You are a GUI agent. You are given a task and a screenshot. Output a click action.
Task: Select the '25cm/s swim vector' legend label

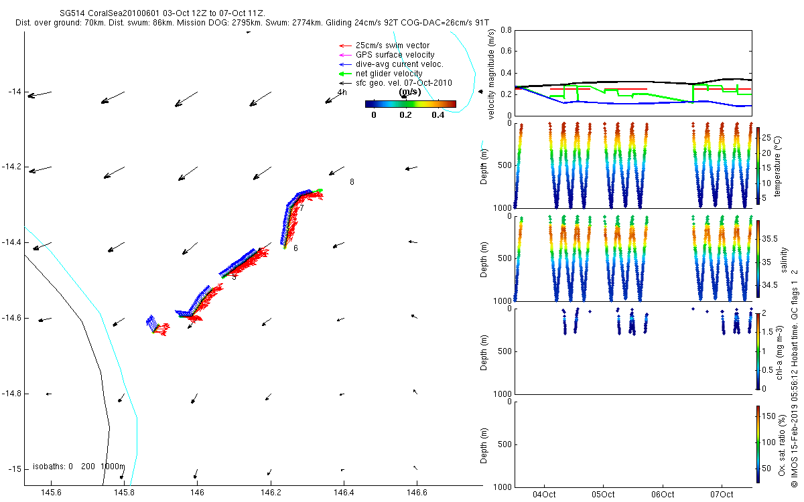click(x=393, y=46)
